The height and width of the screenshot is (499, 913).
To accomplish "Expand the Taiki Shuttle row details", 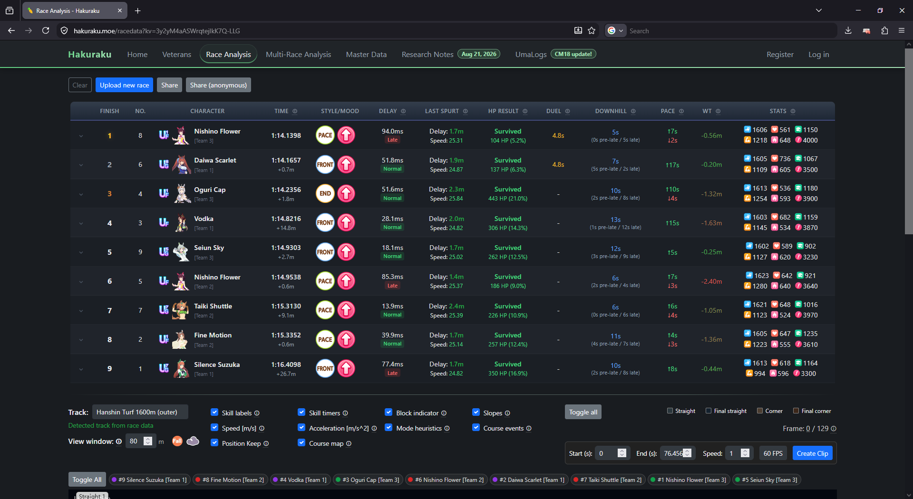I will click(81, 311).
